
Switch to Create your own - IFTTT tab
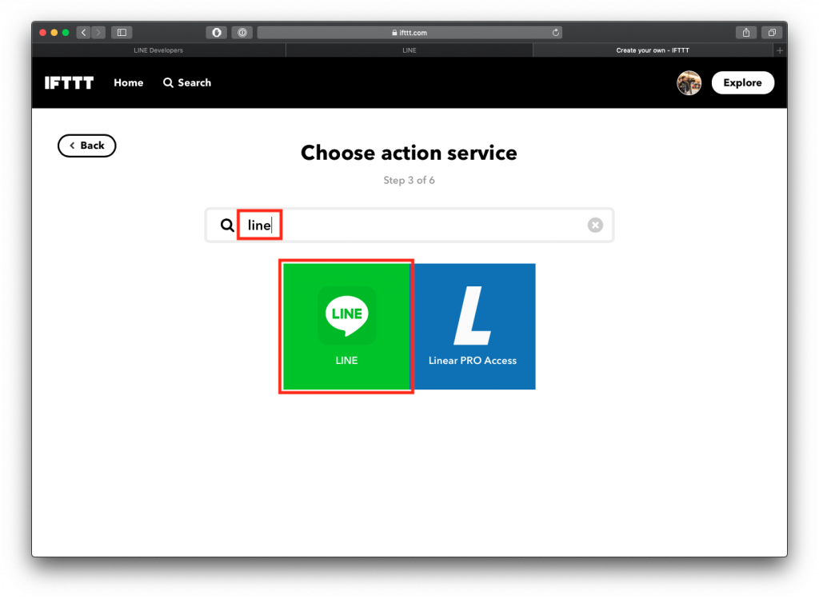653,50
